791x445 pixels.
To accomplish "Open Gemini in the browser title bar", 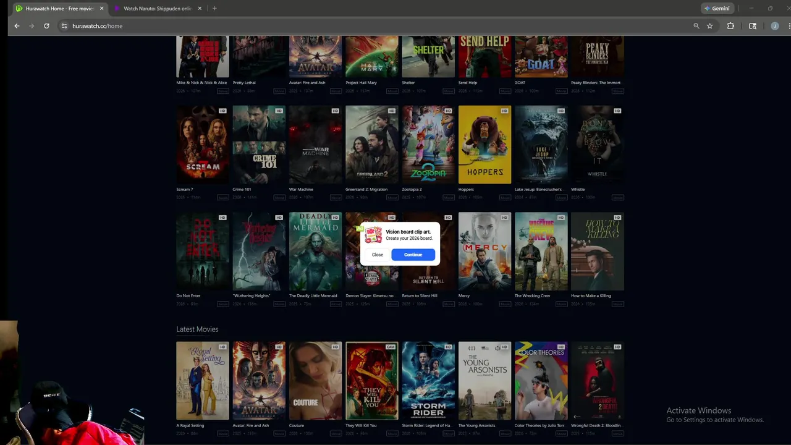I will pos(717,9).
